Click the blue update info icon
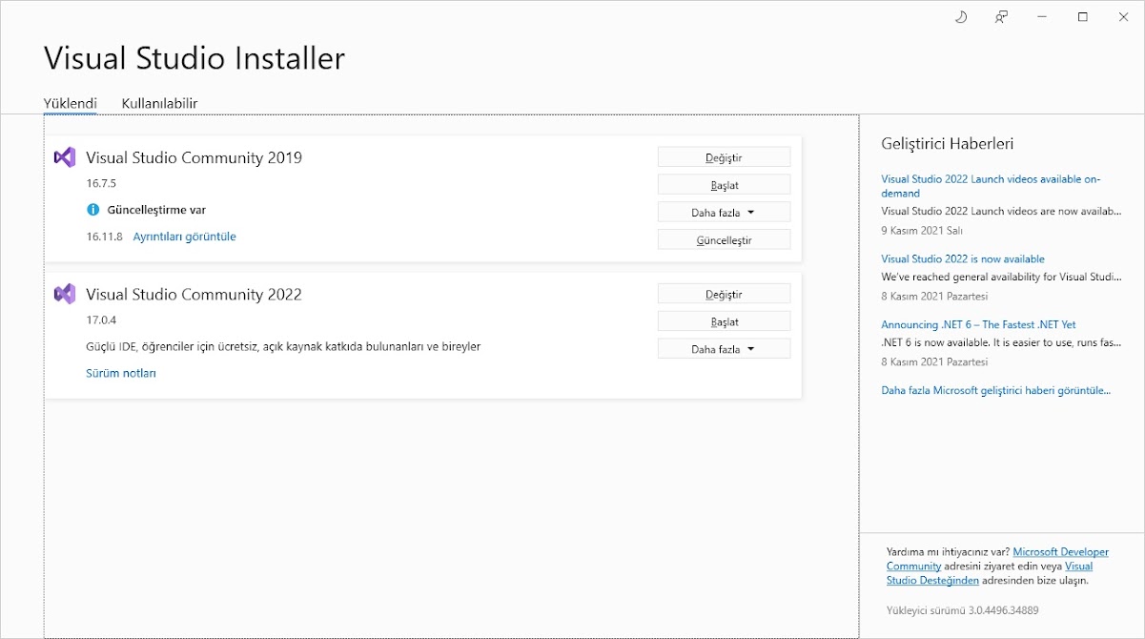Screen dimensions: 1145x639 tap(93, 210)
